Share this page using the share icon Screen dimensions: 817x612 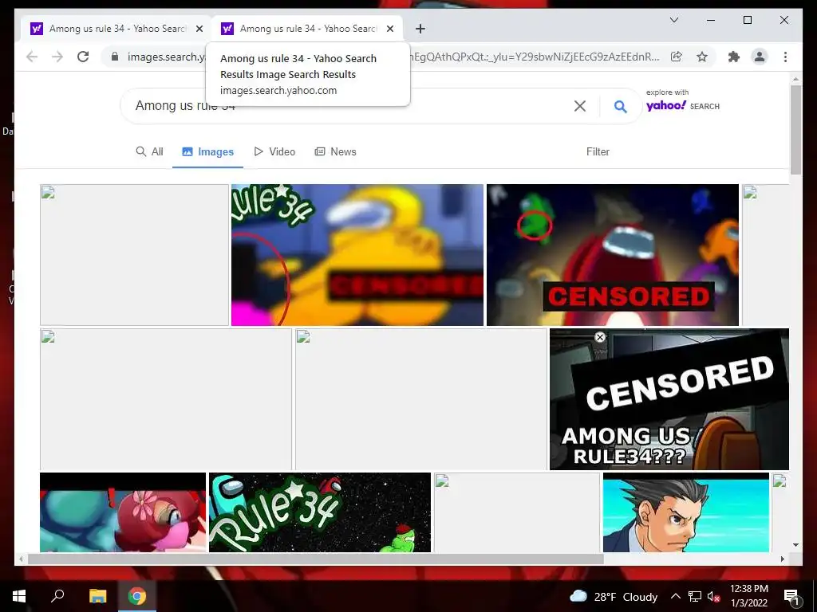coord(677,57)
